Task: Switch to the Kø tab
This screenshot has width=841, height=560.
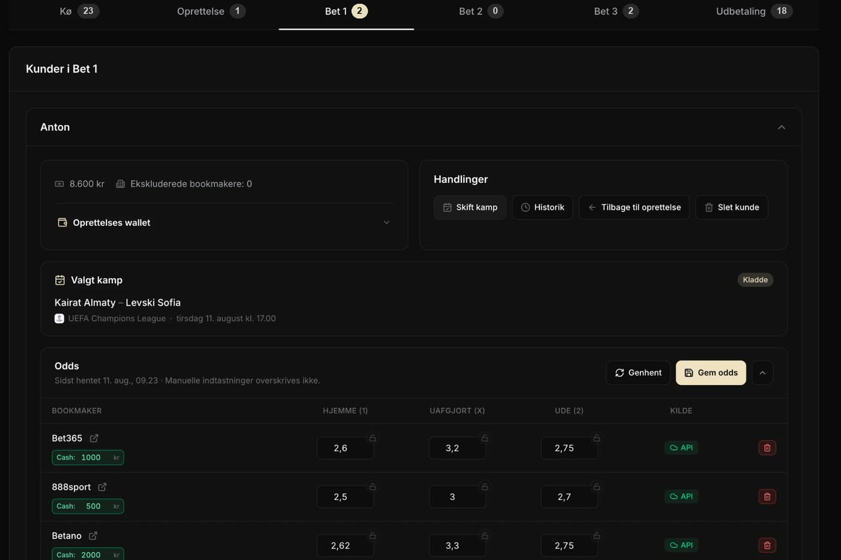Action: coord(79,11)
